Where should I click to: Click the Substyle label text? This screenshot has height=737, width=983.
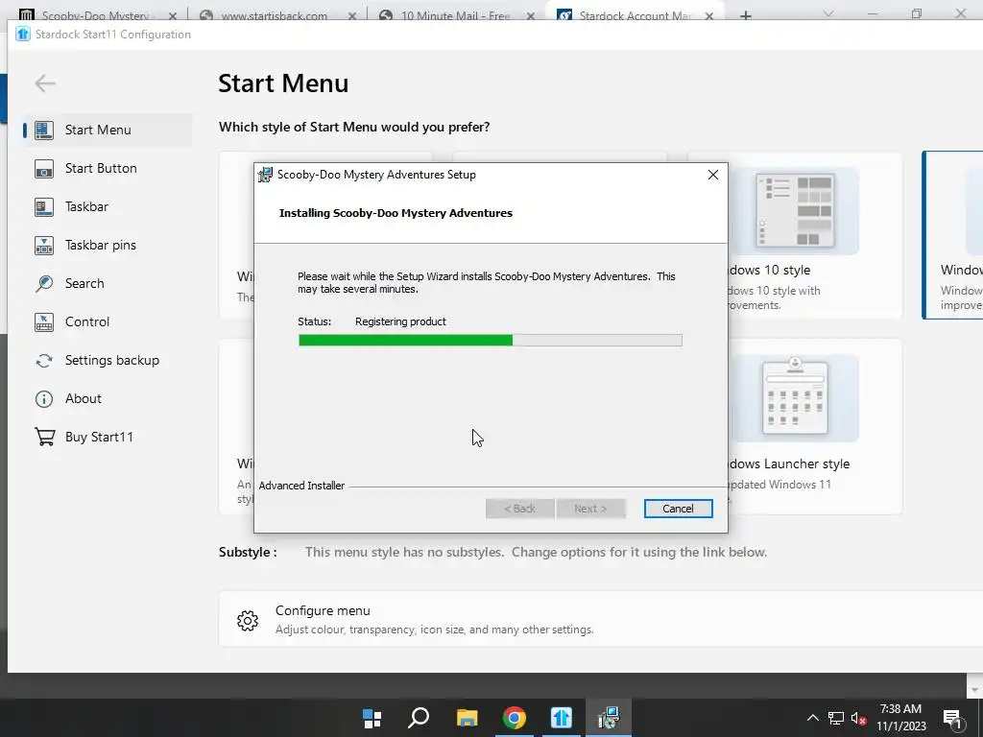(x=248, y=552)
